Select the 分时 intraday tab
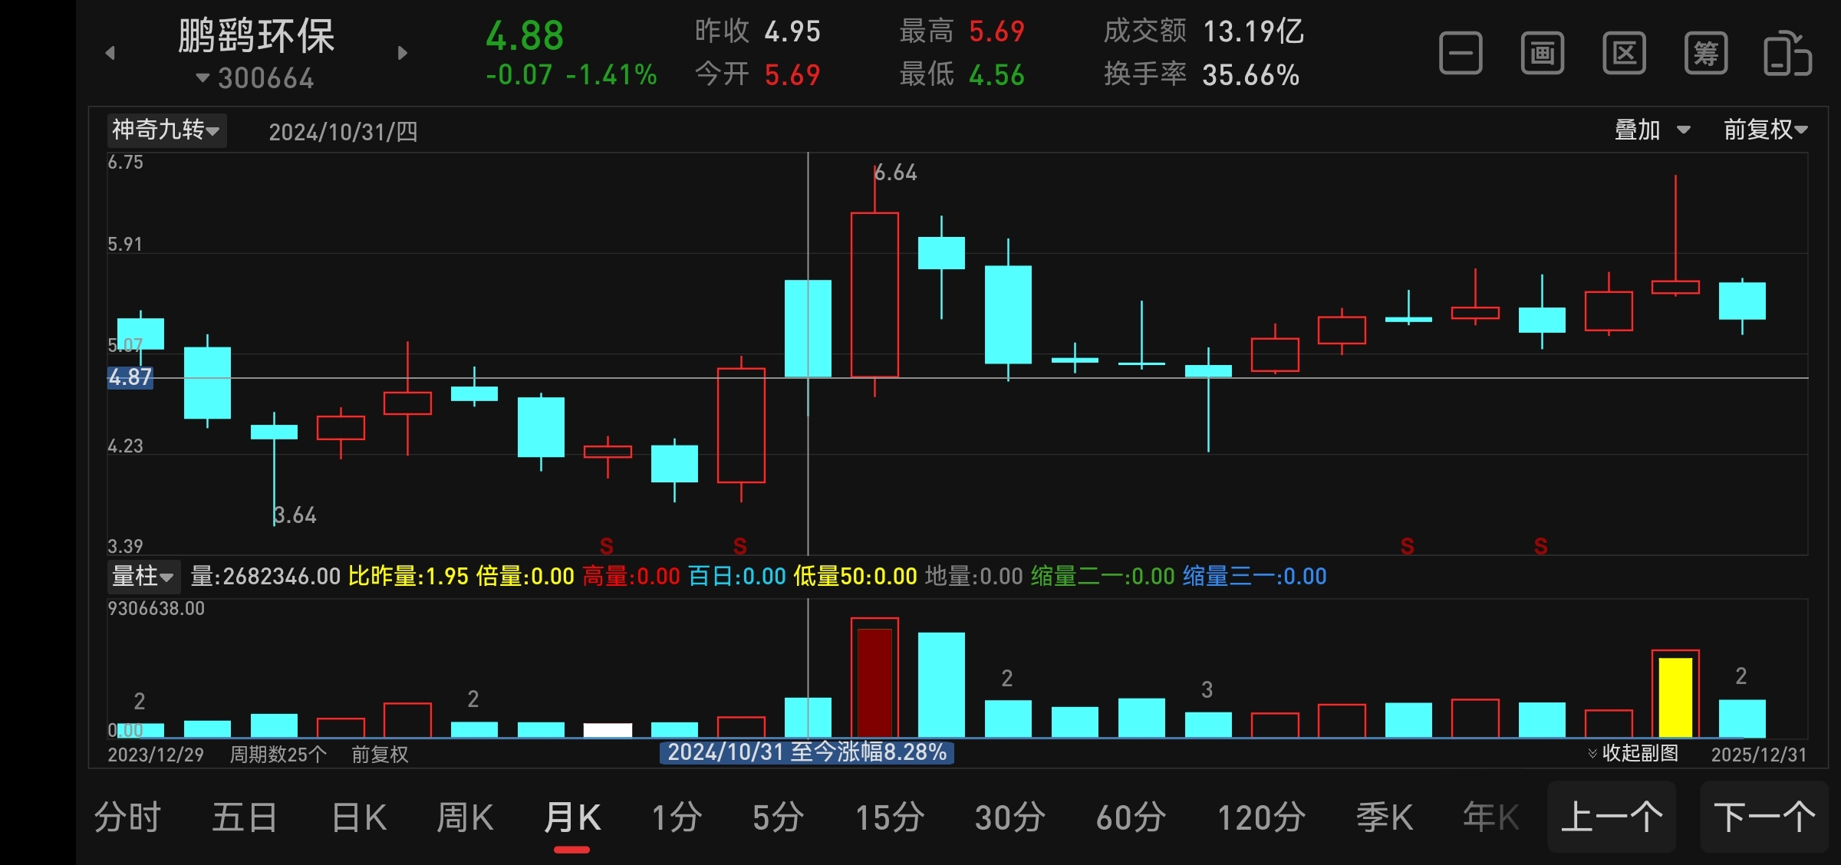 click(x=127, y=817)
